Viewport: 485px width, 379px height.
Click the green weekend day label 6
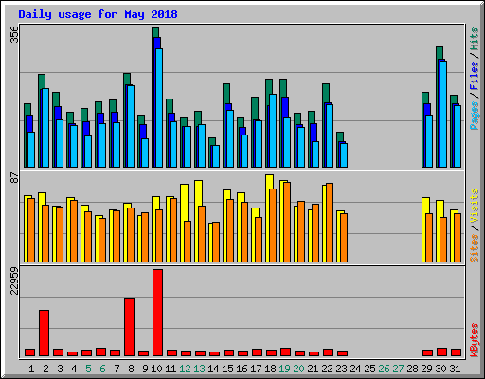(x=102, y=369)
